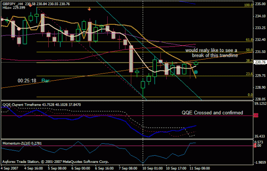Click the 59.1252 QQE scale value
This screenshot has height=171, width=267.
(x=260, y=103)
